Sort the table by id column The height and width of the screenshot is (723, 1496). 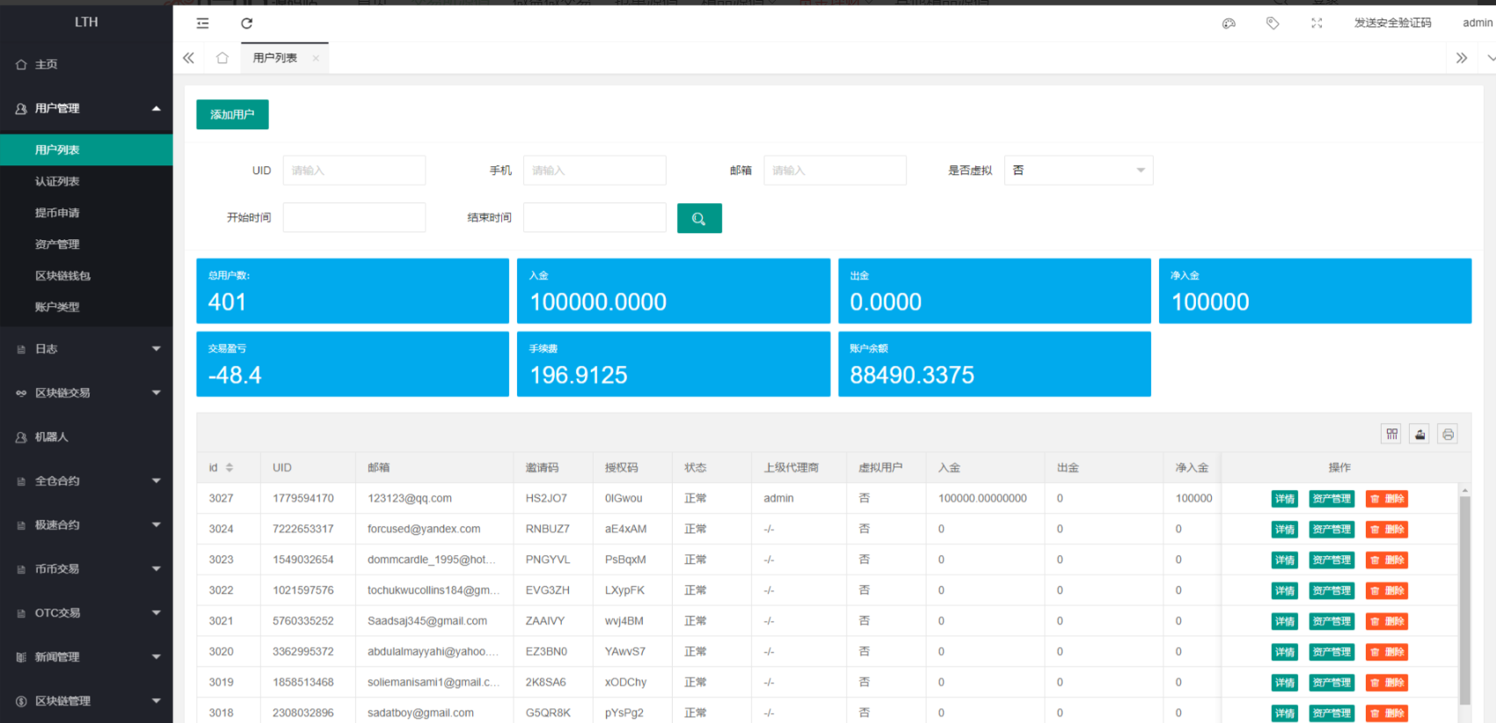tap(229, 468)
